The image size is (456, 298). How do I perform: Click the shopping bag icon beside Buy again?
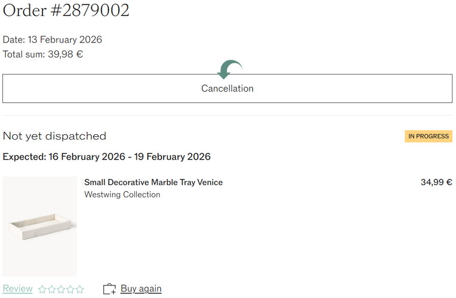110,289
